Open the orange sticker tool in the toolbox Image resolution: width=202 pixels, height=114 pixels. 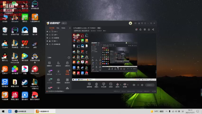coord(67,72)
